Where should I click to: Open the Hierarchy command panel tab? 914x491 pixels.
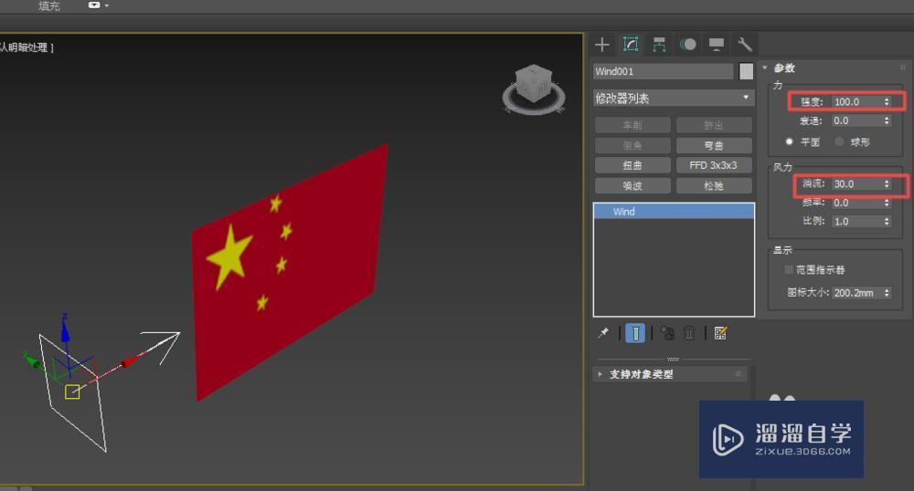tap(659, 45)
